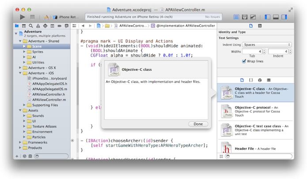Stop the running app with the Stop button
307x179 pixels.
32,17
